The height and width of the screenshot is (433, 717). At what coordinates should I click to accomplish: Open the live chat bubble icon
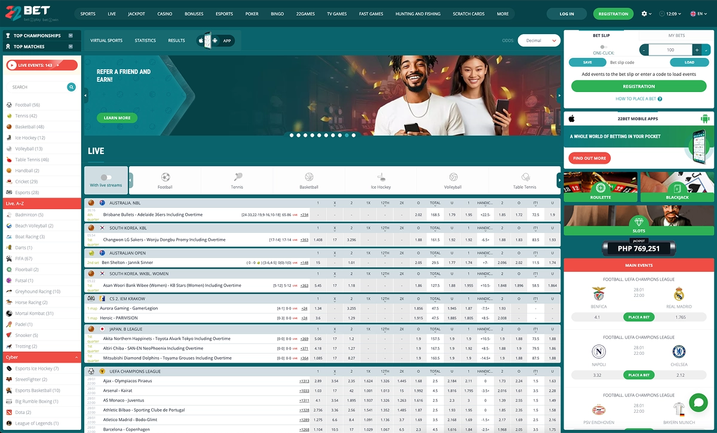coord(698,403)
